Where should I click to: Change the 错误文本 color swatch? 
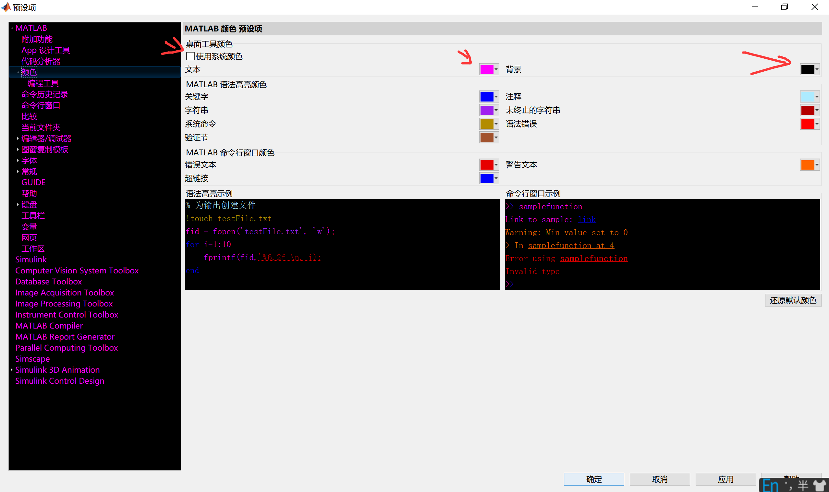(489, 164)
